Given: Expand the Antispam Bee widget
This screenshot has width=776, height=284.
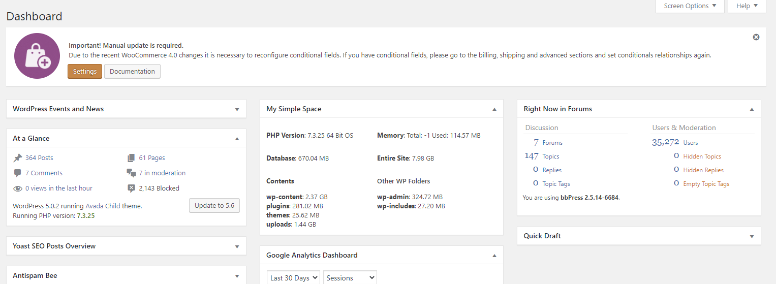Looking at the screenshot, I should click(x=237, y=276).
